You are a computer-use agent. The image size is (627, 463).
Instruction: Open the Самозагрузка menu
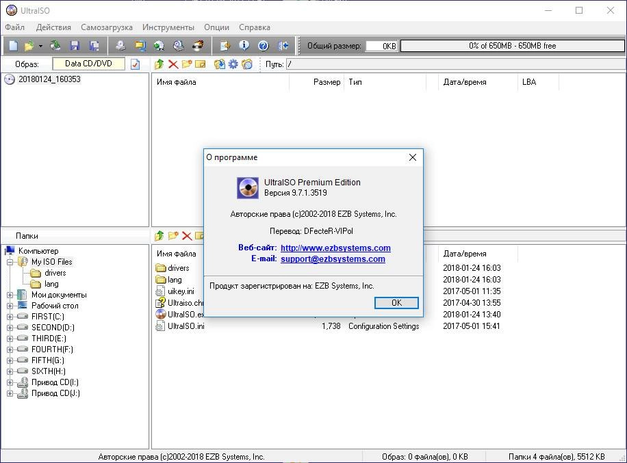click(x=107, y=27)
